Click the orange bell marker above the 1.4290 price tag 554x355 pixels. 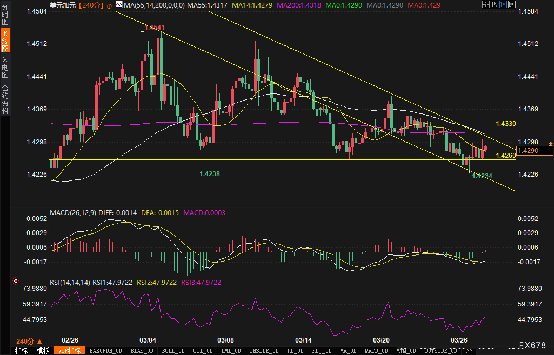550,143
